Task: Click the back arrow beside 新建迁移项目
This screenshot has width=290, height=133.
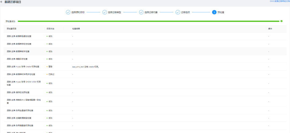Action: (2, 2)
